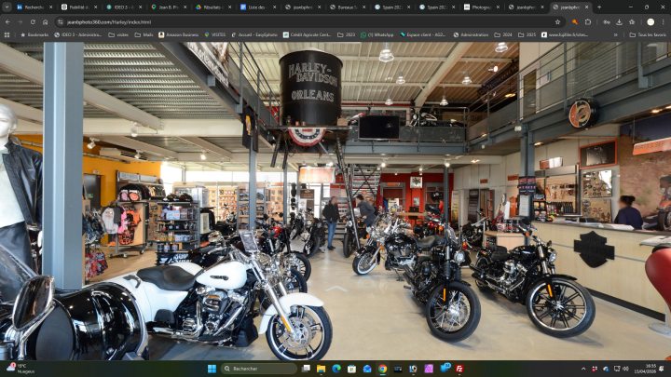Open the Windows Start menu
The height and width of the screenshot is (377, 671).
pos(212,369)
